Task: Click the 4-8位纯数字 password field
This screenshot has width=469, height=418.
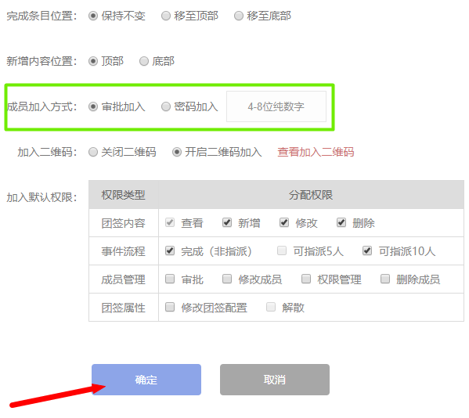Action: [276, 106]
